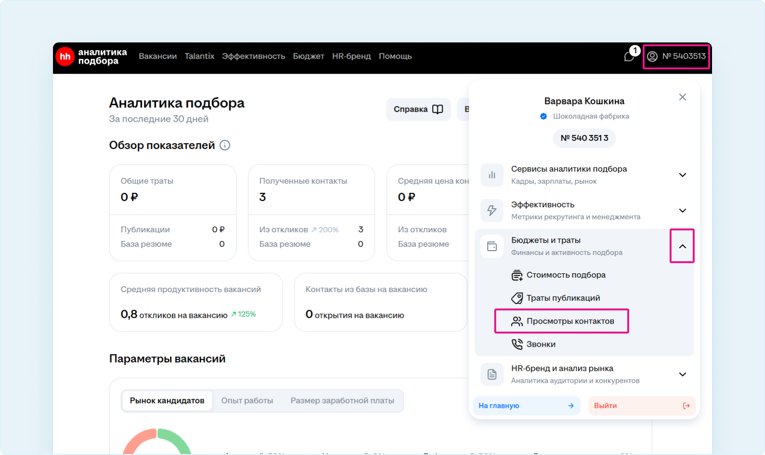
Task: Click the info icon beside Обзор показателей
Action: 224,145
